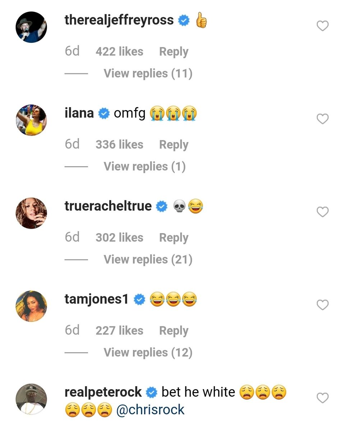
Task: Expand the 11 replies under therealjeffreyross
Action: 148,73
